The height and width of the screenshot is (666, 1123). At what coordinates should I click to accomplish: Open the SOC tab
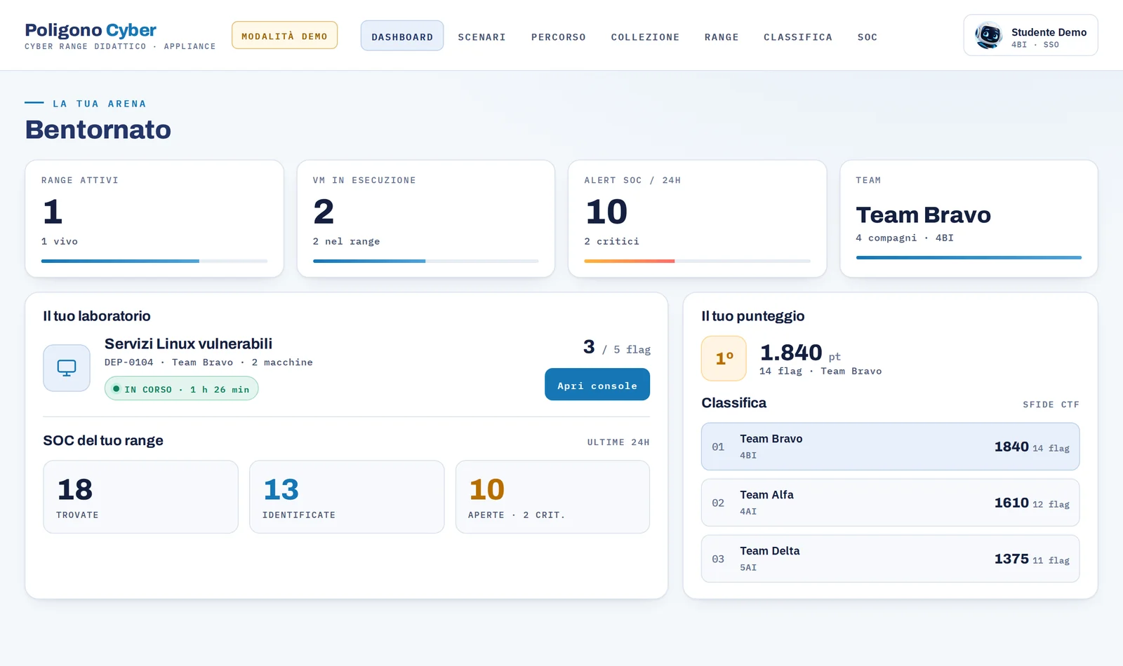coord(867,36)
